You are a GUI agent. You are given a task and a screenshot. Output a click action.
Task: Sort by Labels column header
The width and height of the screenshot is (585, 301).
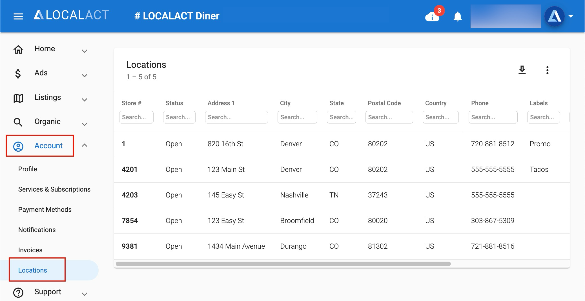tap(539, 103)
